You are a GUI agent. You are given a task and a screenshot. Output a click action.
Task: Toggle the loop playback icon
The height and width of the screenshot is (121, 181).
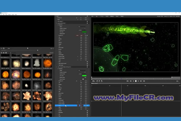[177, 81]
